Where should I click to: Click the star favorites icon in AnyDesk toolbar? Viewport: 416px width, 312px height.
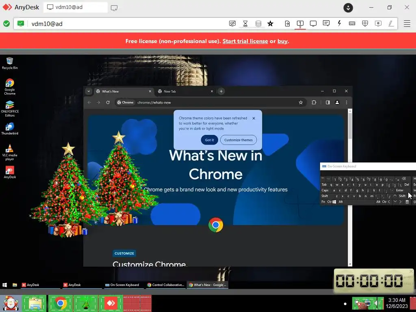270,24
